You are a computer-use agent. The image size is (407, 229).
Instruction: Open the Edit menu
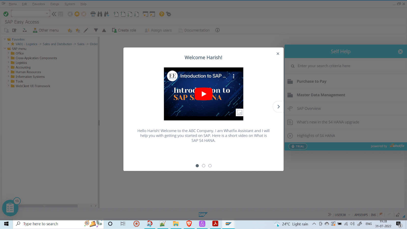coord(24,4)
